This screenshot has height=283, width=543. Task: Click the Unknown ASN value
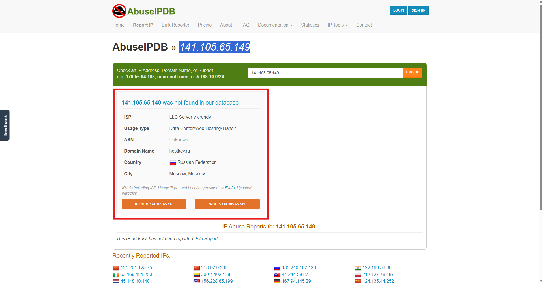[179, 140]
